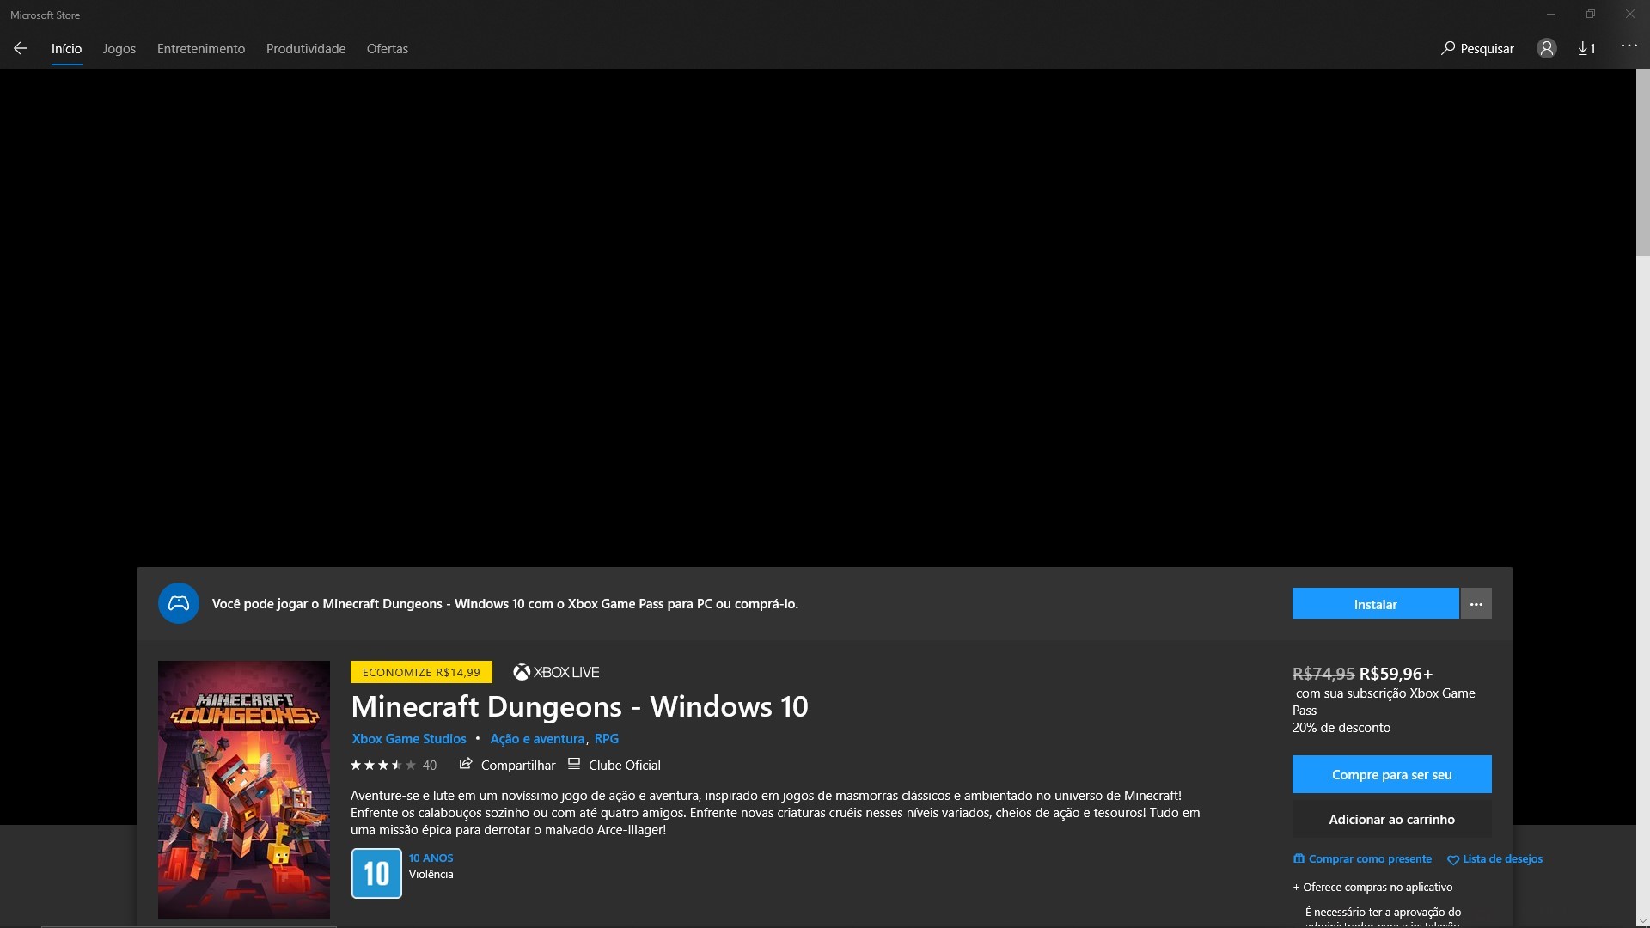Minimize the Microsoft Store window

pos(1551,15)
